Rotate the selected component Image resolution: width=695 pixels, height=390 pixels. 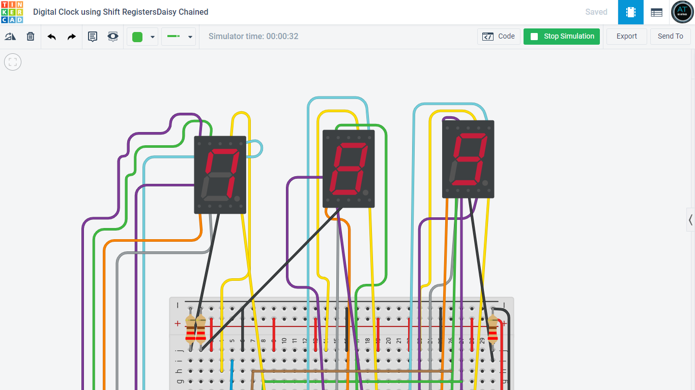(10, 37)
